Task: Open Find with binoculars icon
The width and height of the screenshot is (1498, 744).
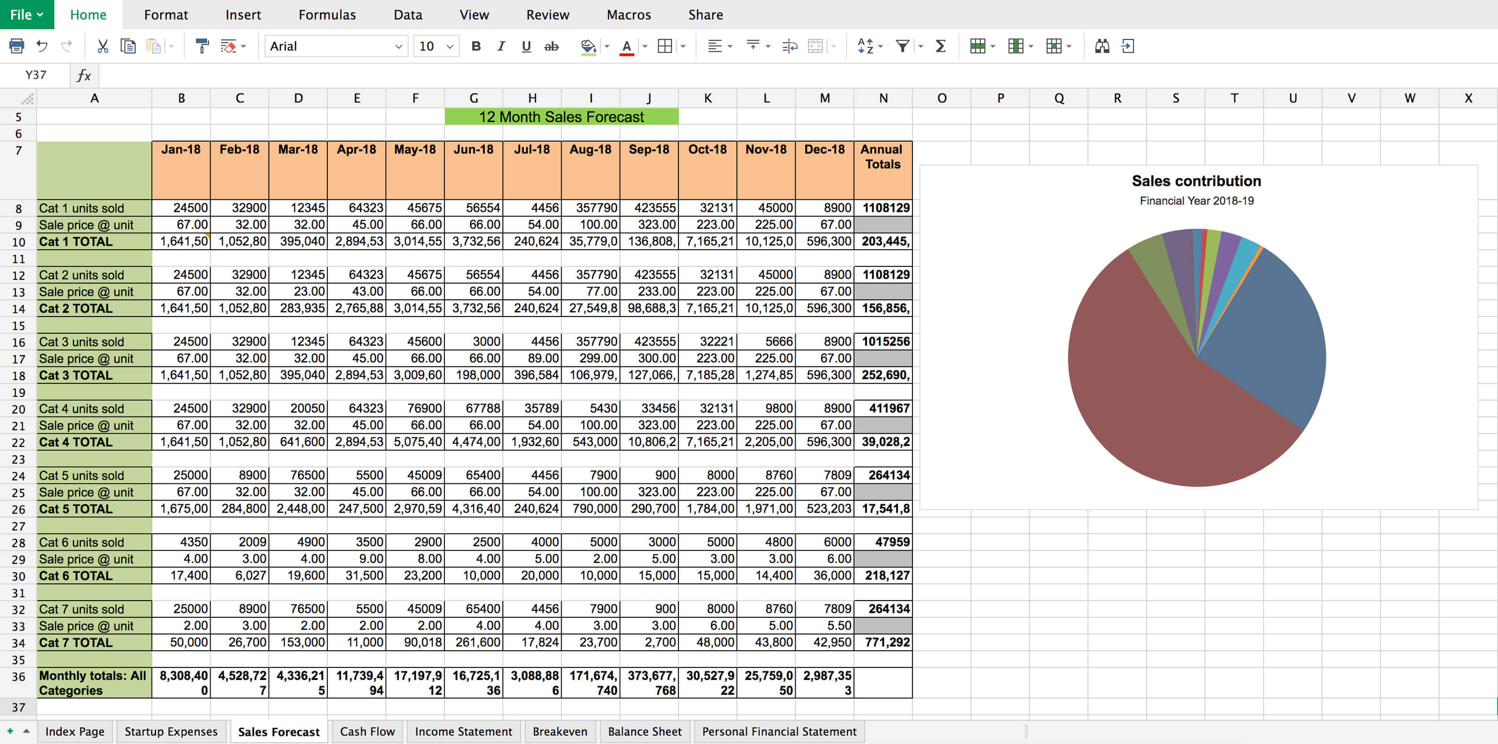Action: tap(1102, 46)
